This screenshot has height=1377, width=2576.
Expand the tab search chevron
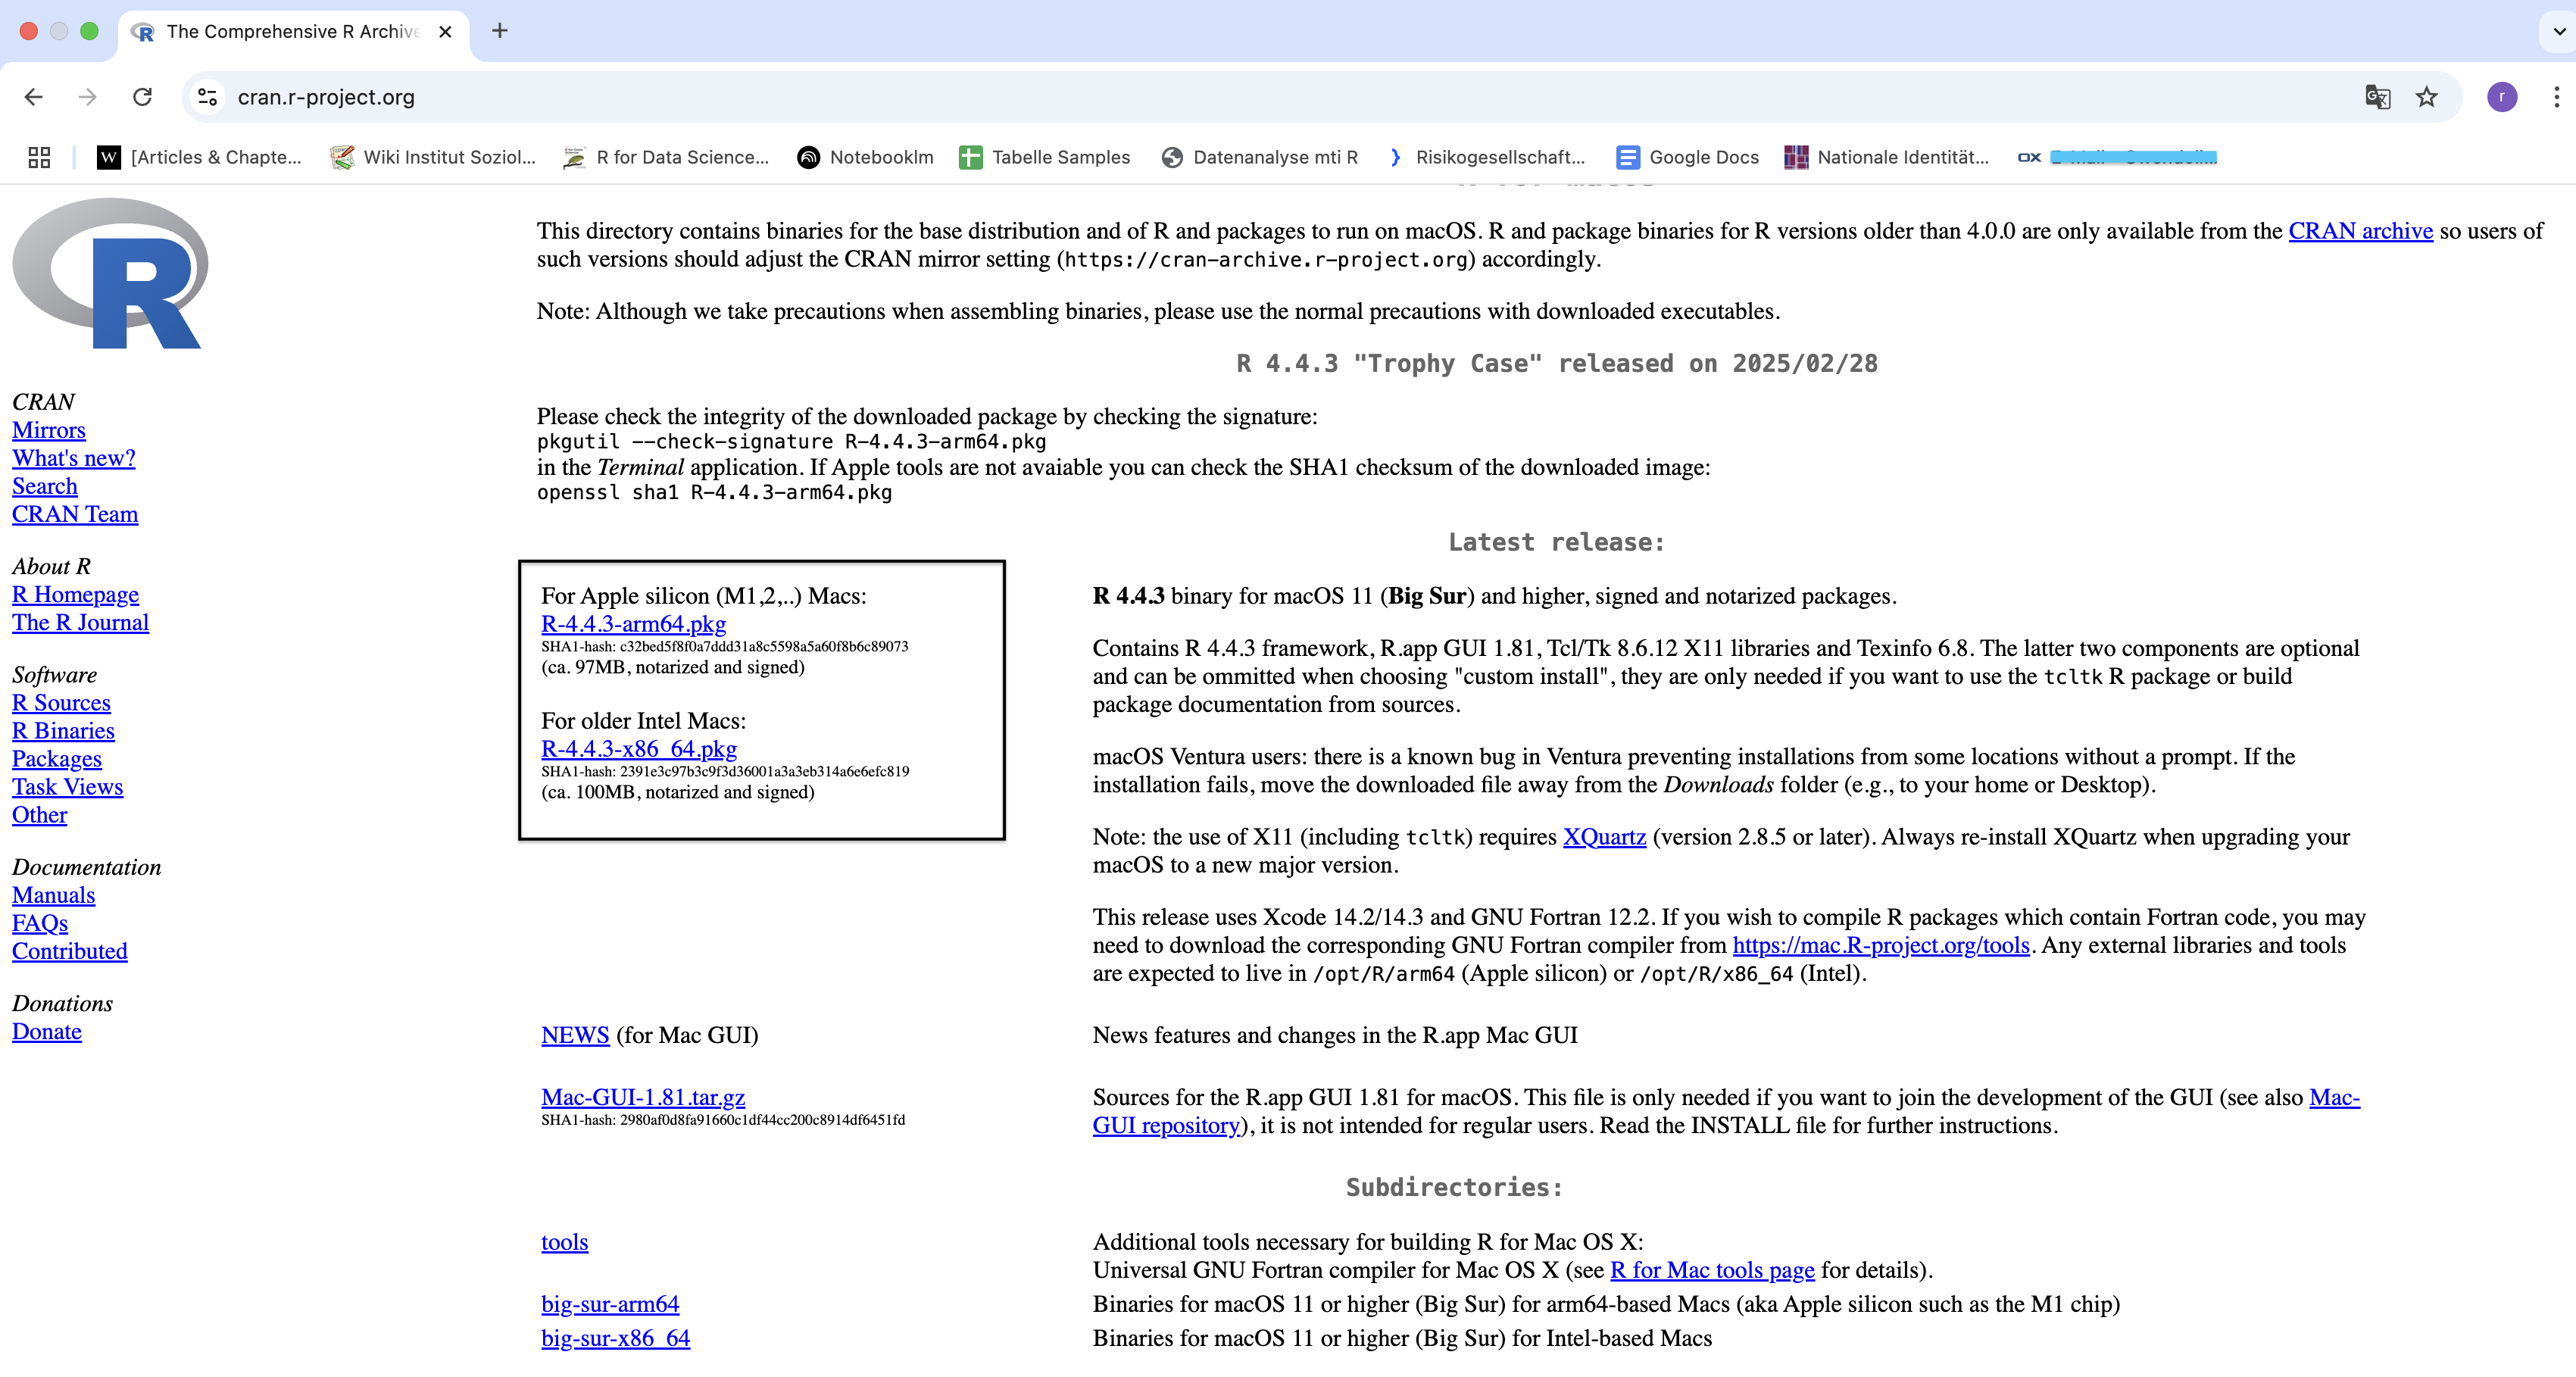click(2559, 31)
